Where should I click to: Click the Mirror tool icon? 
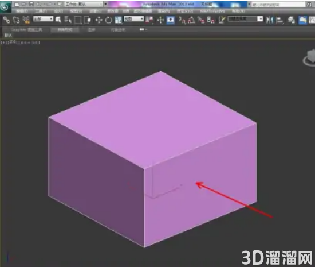[270, 20]
